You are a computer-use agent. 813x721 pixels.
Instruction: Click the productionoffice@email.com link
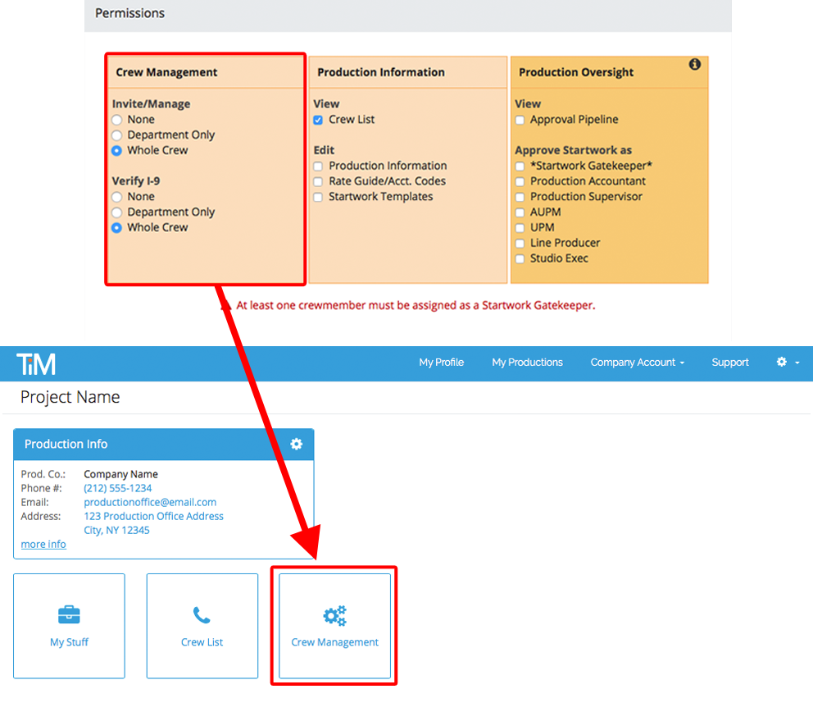pos(150,502)
